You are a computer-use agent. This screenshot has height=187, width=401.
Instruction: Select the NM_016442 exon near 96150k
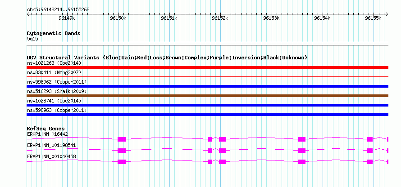coord(122,139)
